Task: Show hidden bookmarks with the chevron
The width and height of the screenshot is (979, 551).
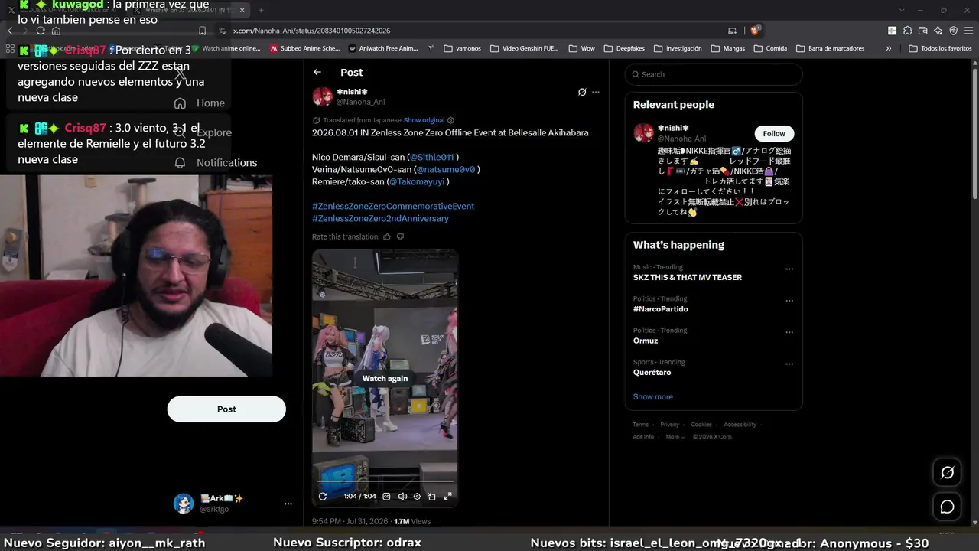Action: 888,48
